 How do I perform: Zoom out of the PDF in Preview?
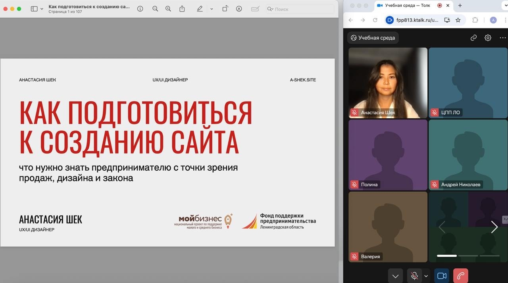point(155,9)
